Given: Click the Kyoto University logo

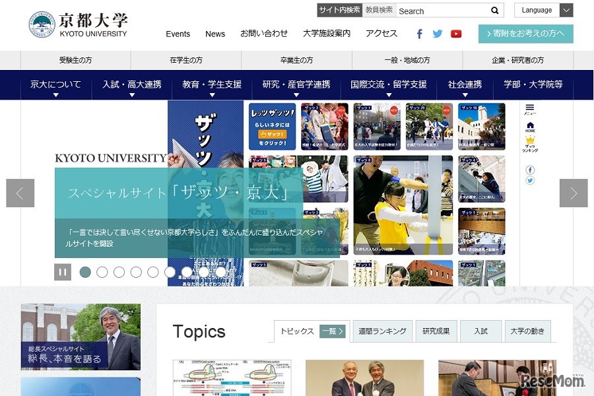Looking at the screenshot, I should [78, 24].
